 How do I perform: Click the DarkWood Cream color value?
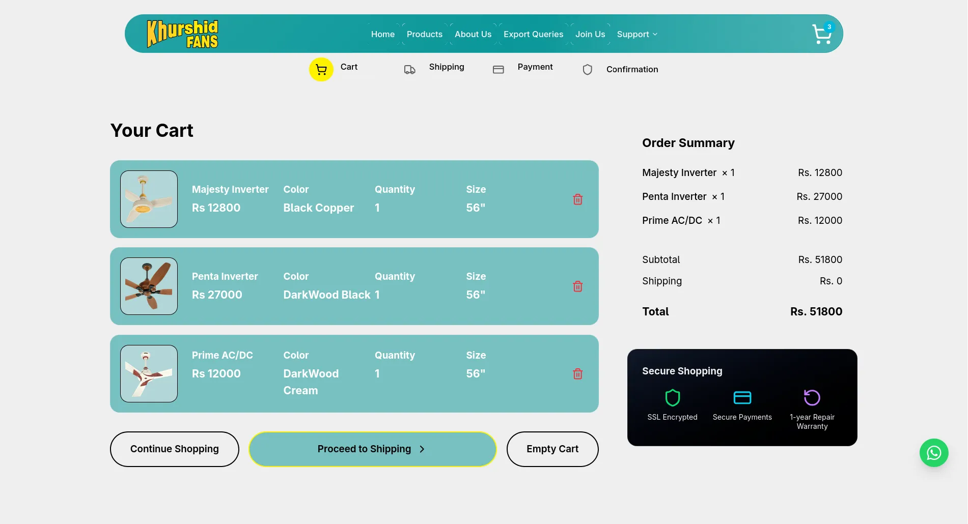tap(311, 382)
